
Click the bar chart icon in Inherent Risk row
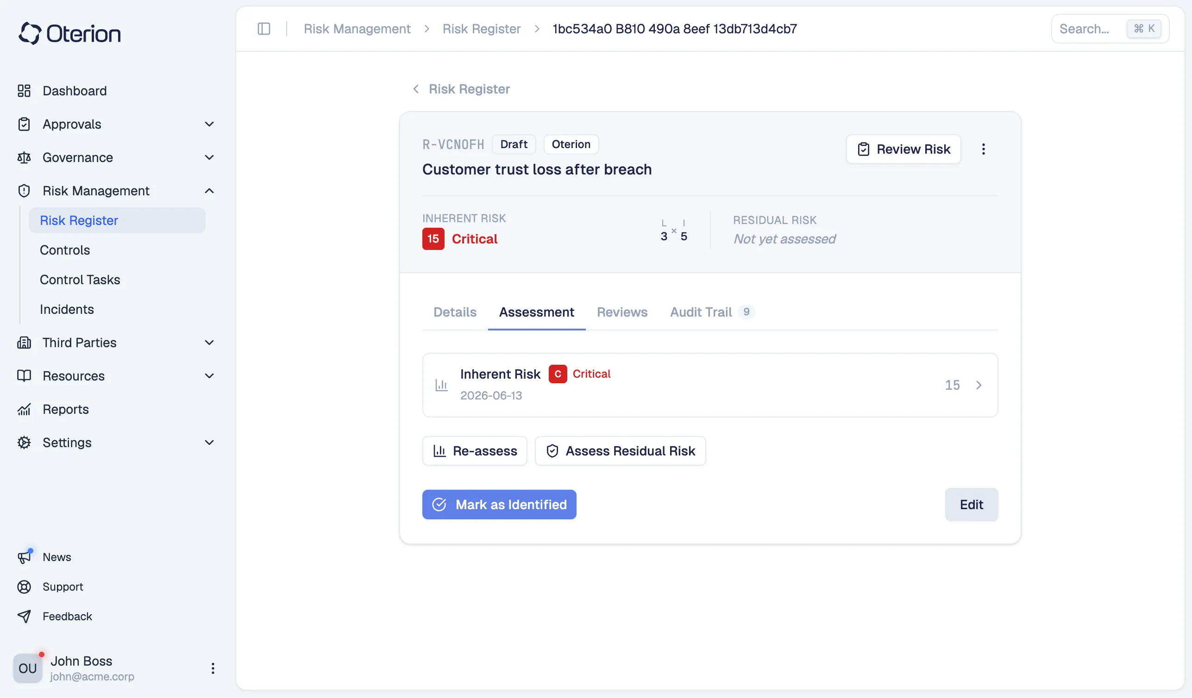click(x=441, y=385)
